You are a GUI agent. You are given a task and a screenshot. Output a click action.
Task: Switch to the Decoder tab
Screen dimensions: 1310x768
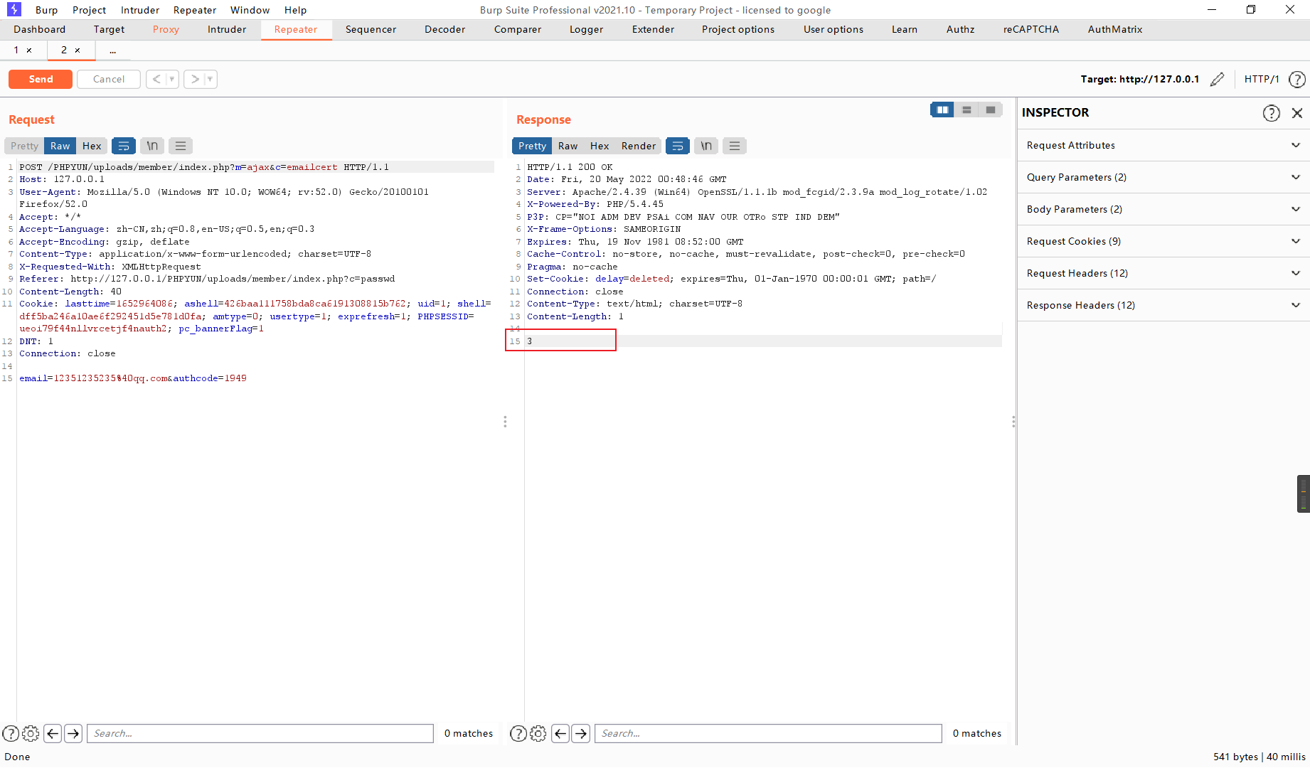(444, 29)
